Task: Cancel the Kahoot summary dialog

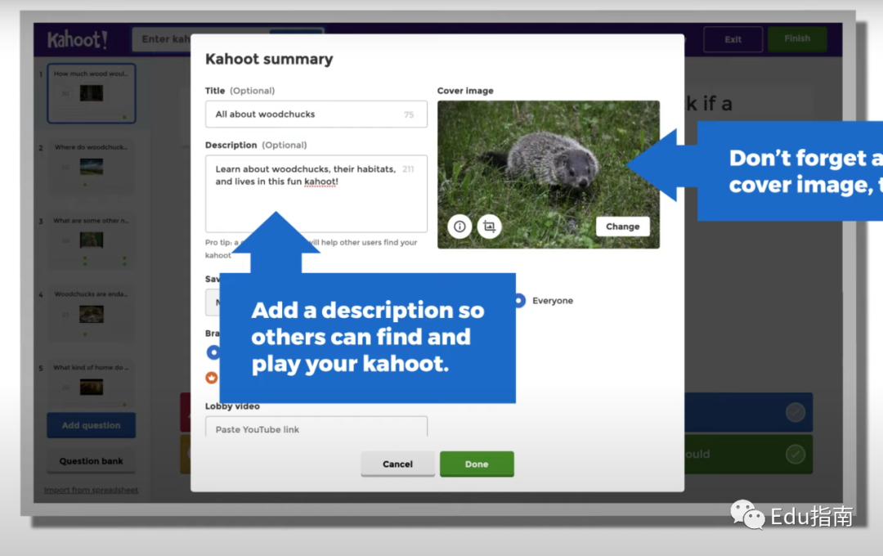Action: point(397,464)
